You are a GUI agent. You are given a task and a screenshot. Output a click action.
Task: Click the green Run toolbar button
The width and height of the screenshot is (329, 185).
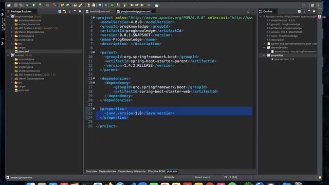(33, 5)
